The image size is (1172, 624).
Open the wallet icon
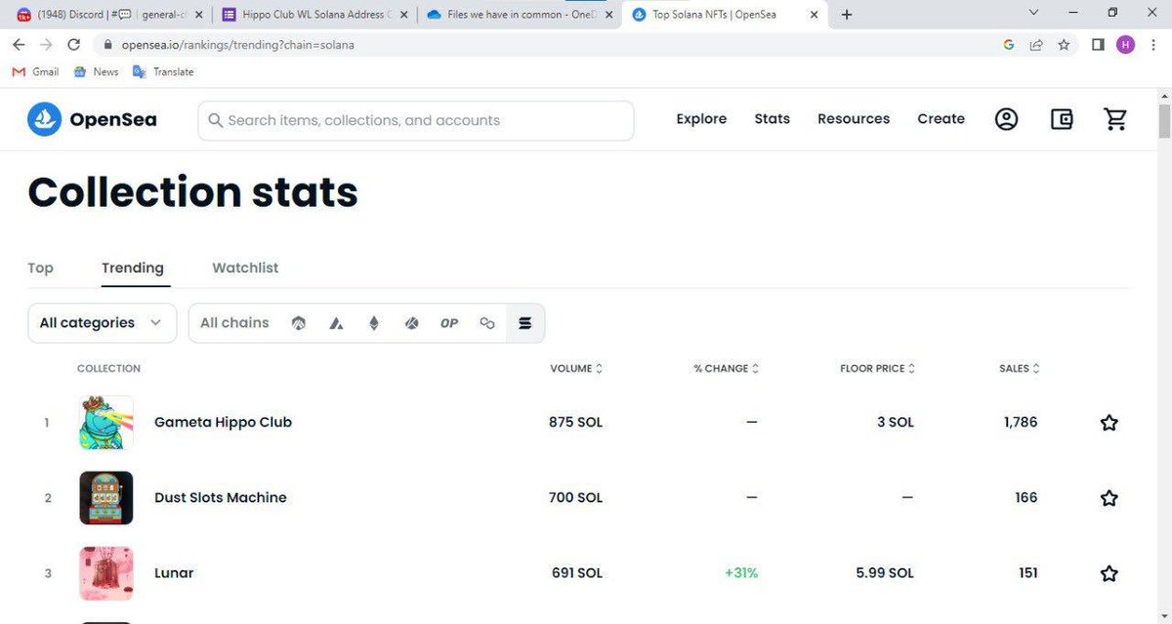tap(1062, 119)
